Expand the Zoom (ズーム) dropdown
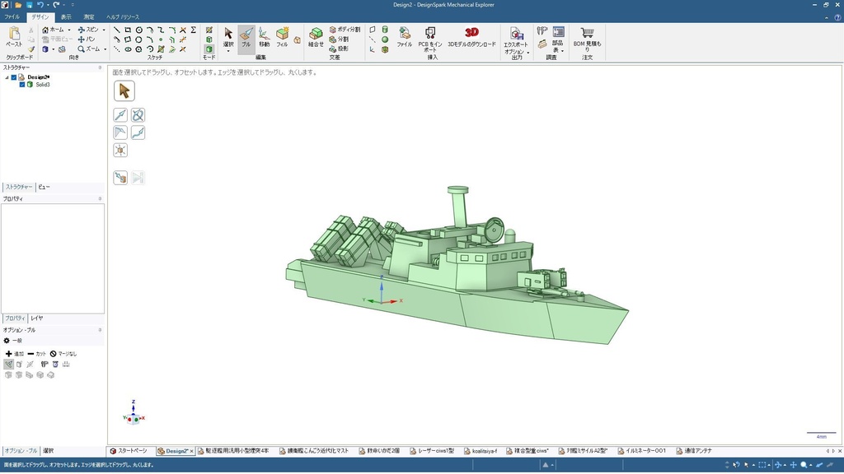This screenshot has height=474, width=844. [x=105, y=49]
